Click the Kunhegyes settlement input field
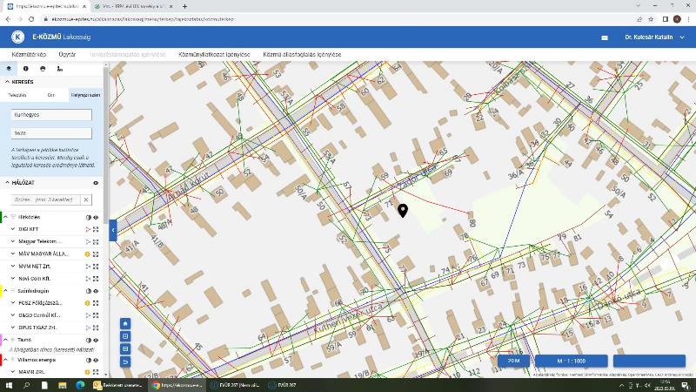Screen dimensions: 696x392 pos(51,115)
